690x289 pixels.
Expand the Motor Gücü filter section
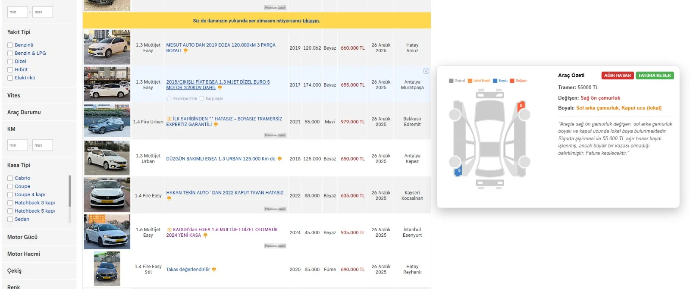point(22,237)
